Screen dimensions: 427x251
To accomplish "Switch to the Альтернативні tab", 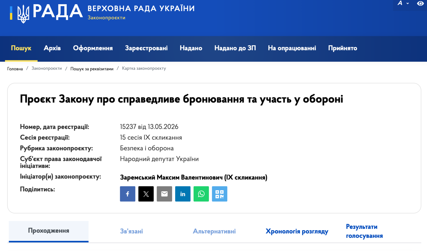I will coord(214,231).
